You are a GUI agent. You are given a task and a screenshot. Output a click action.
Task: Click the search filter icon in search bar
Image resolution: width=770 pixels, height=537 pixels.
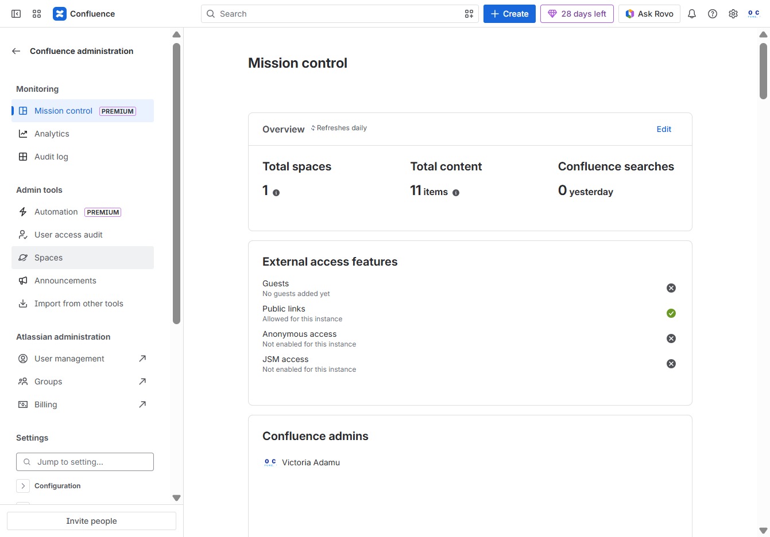(469, 14)
